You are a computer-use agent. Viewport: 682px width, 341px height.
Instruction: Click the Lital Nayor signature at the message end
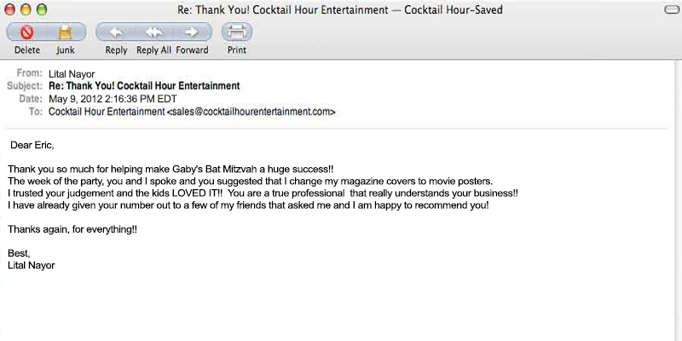[31, 265]
